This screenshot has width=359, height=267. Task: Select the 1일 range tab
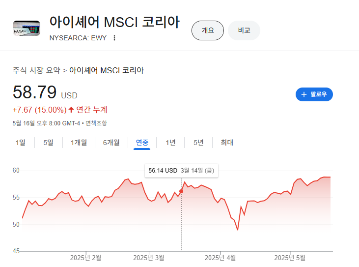point(20,143)
